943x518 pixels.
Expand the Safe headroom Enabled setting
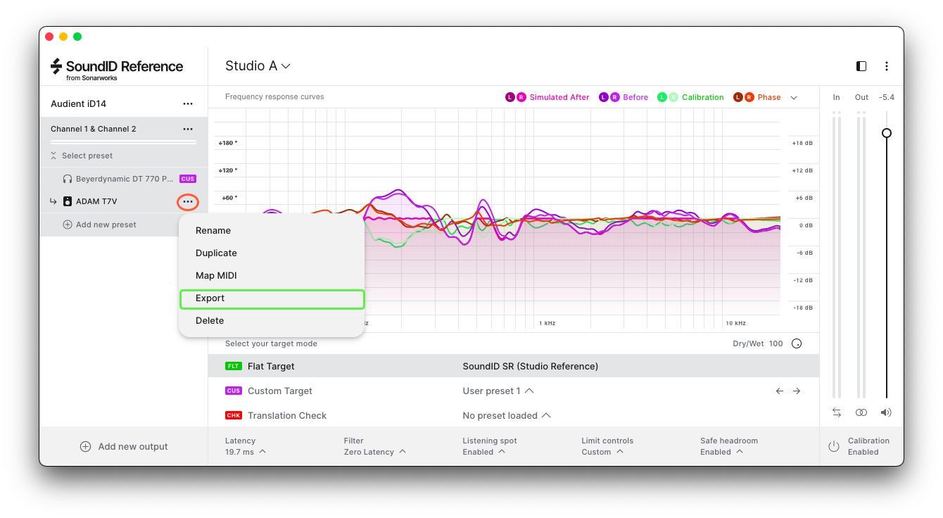[730, 447]
